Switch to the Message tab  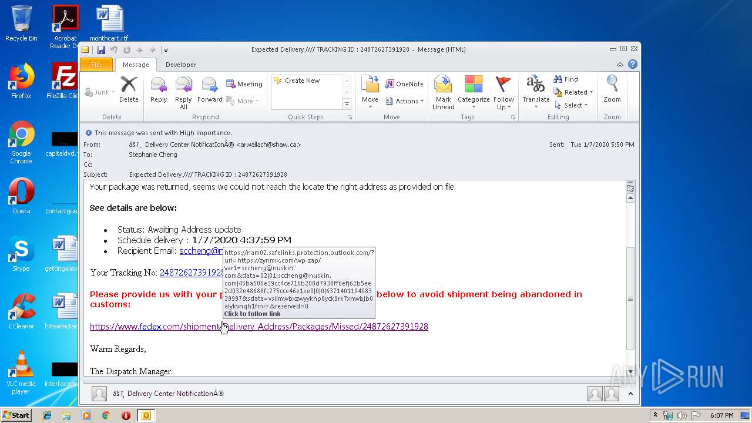pos(136,65)
